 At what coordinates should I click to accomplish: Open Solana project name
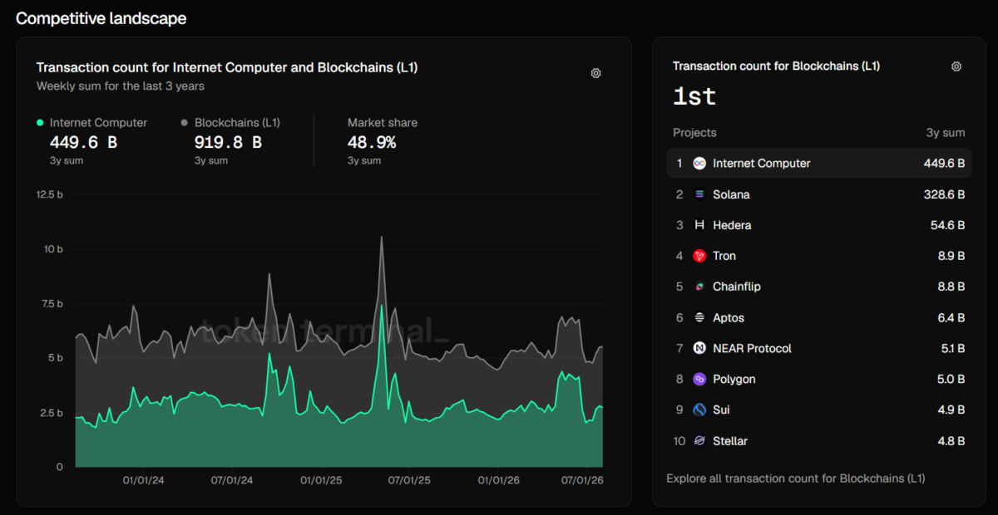(x=731, y=194)
